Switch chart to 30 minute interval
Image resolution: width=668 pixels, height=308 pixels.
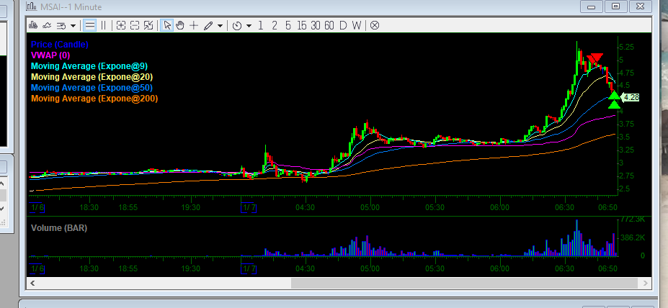pyautogui.click(x=315, y=25)
